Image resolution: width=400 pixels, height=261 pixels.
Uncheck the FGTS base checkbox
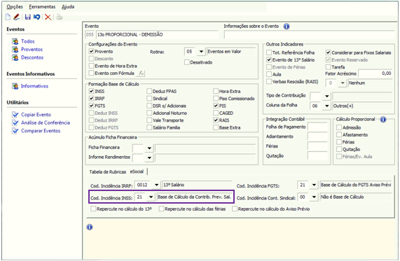tap(91, 106)
